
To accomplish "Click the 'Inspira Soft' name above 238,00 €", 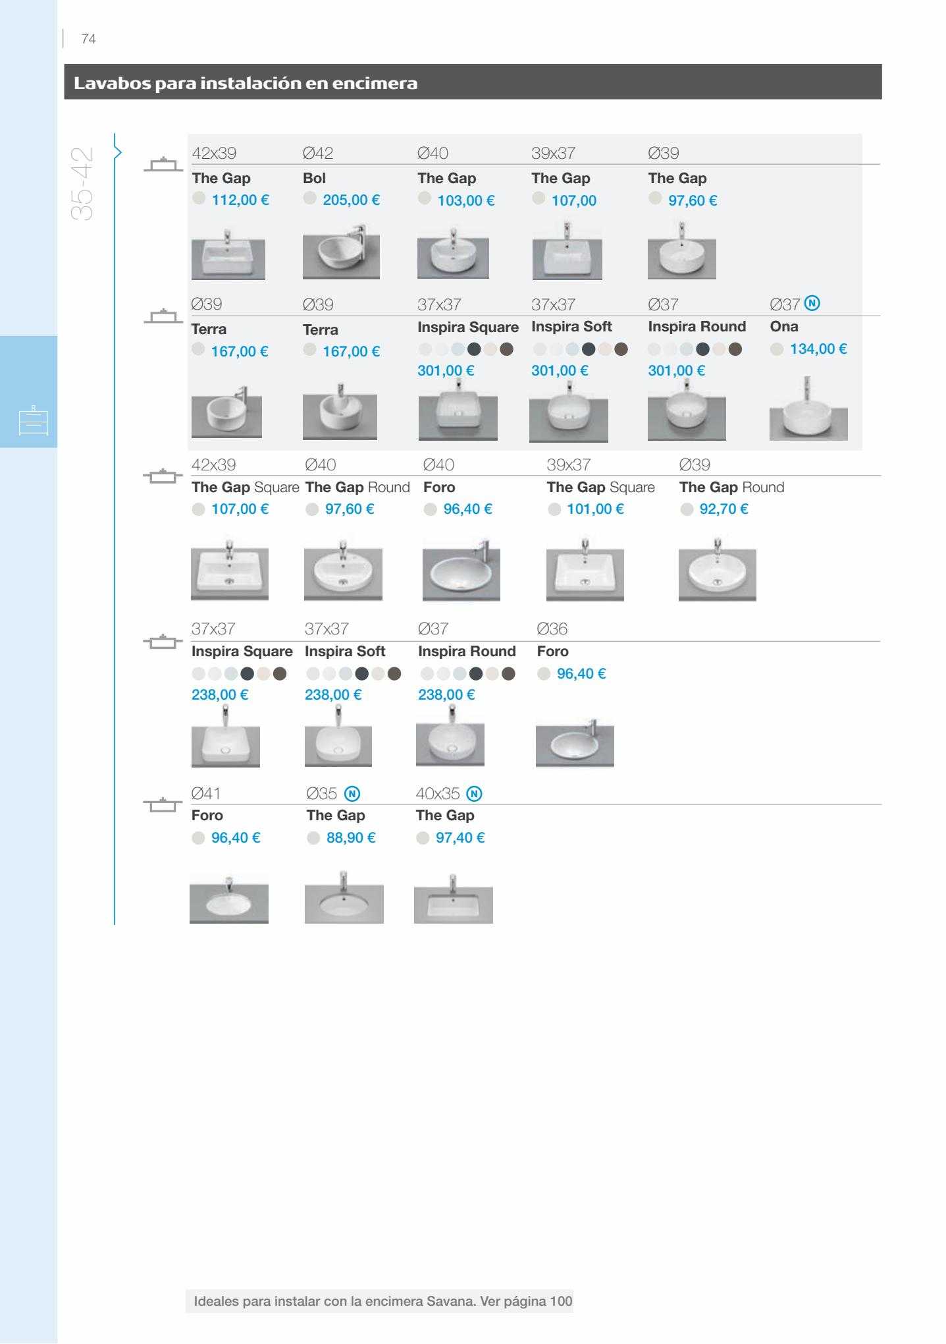I will click(x=345, y=651).
